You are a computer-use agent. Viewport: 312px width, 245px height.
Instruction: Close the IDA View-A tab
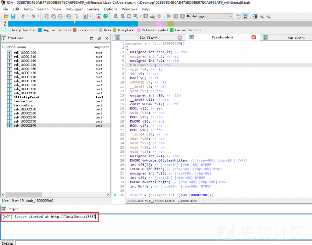[x=179, y=37]
